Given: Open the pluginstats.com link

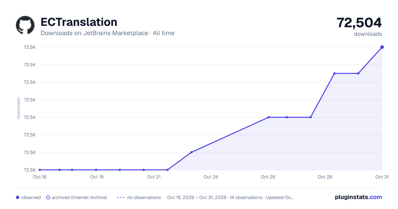Looking at the screenshot, I should tap(358, 197).
